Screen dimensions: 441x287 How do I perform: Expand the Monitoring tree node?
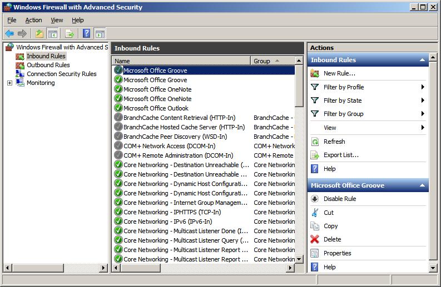click(9, 83)
